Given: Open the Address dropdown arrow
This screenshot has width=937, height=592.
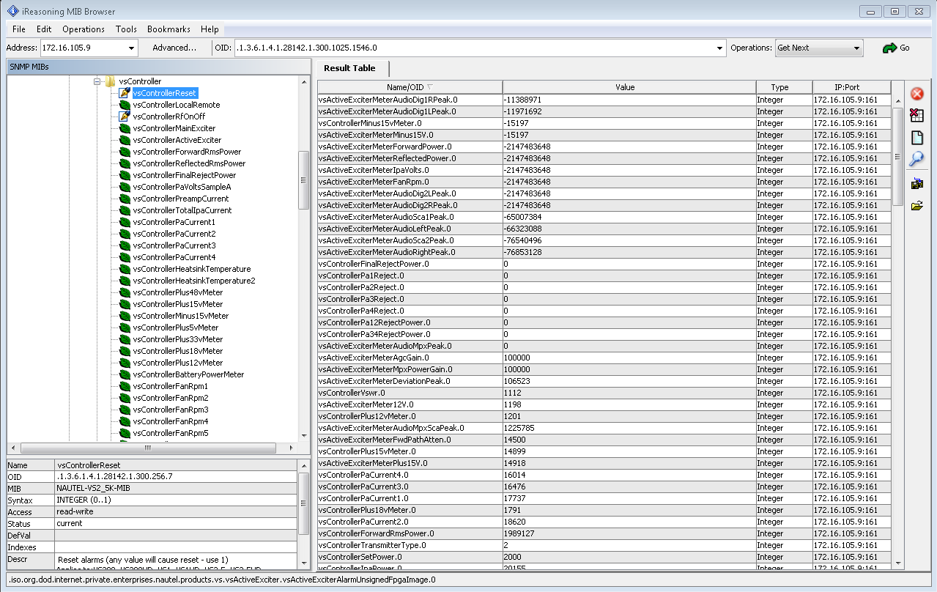Looking at the screenshot, I should 132,48.
